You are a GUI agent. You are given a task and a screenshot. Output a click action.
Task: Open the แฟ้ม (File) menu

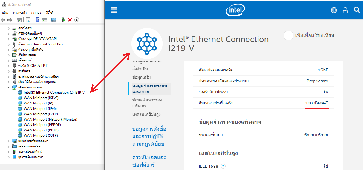pos(5,13)
